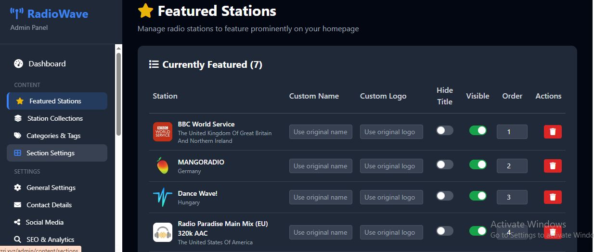Click Custom Name field for BBC World Service
Screen dimensions: 594x252
(321, 132)
